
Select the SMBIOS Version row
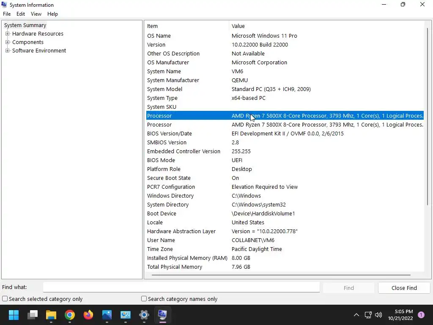(x=285, y=142)
